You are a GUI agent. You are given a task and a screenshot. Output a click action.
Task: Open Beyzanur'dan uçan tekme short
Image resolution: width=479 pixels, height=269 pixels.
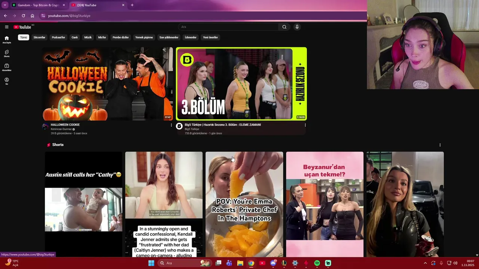point(325,204)
